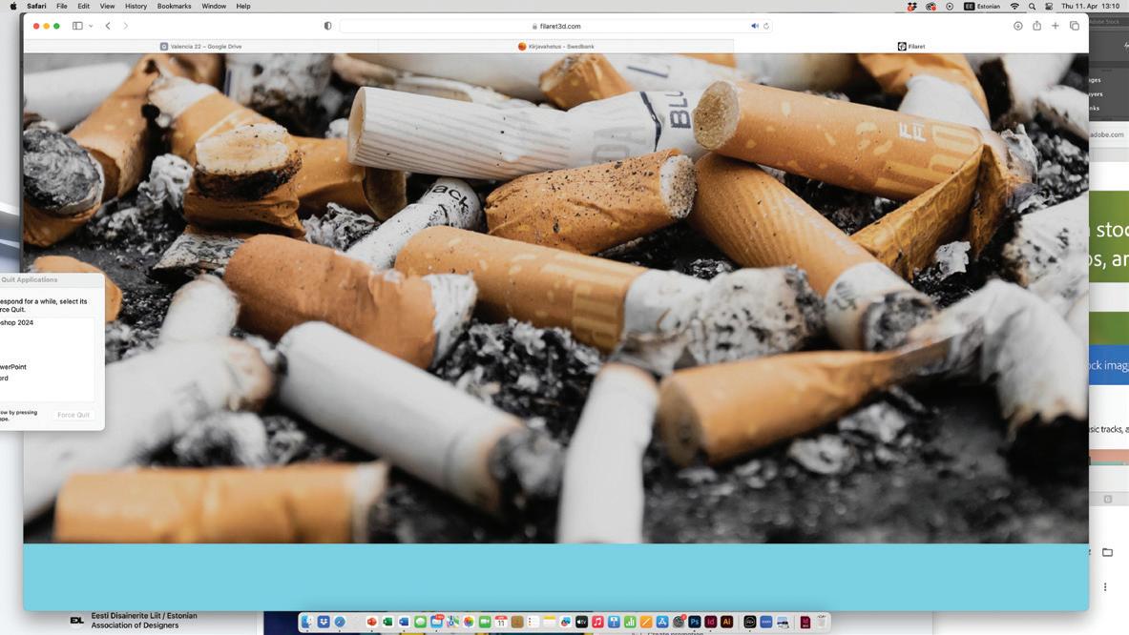This screenshot has height=635, width=1129.
Task: Open Photos from the Dock
Action: tap(469, 622)
